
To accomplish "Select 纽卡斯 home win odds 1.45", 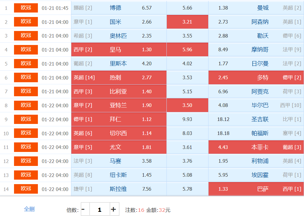I will 119,175.
